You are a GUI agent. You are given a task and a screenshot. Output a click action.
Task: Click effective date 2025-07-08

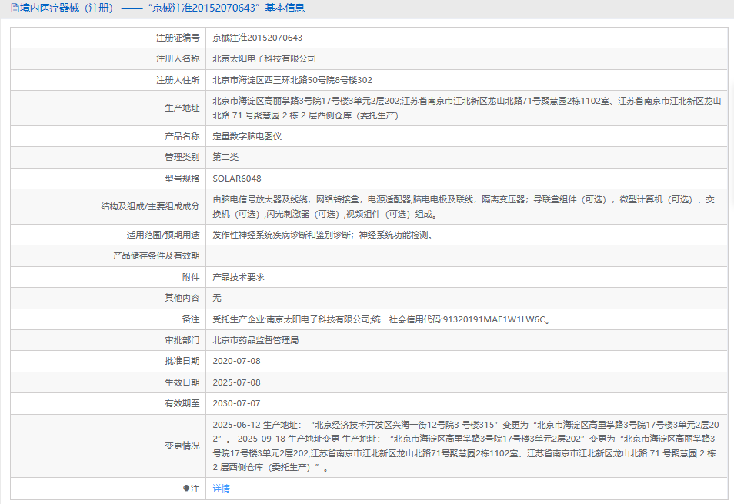pyautogui.click(x=236, y=382)
